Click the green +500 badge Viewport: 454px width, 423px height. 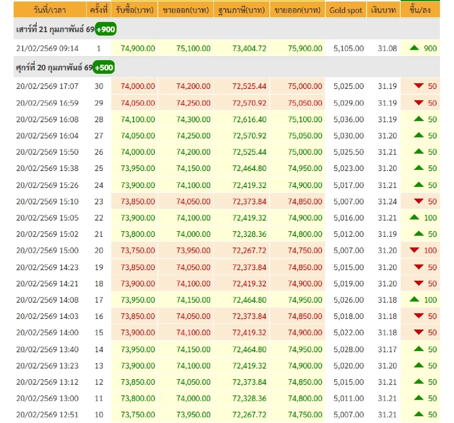click(x=104, y=68)
